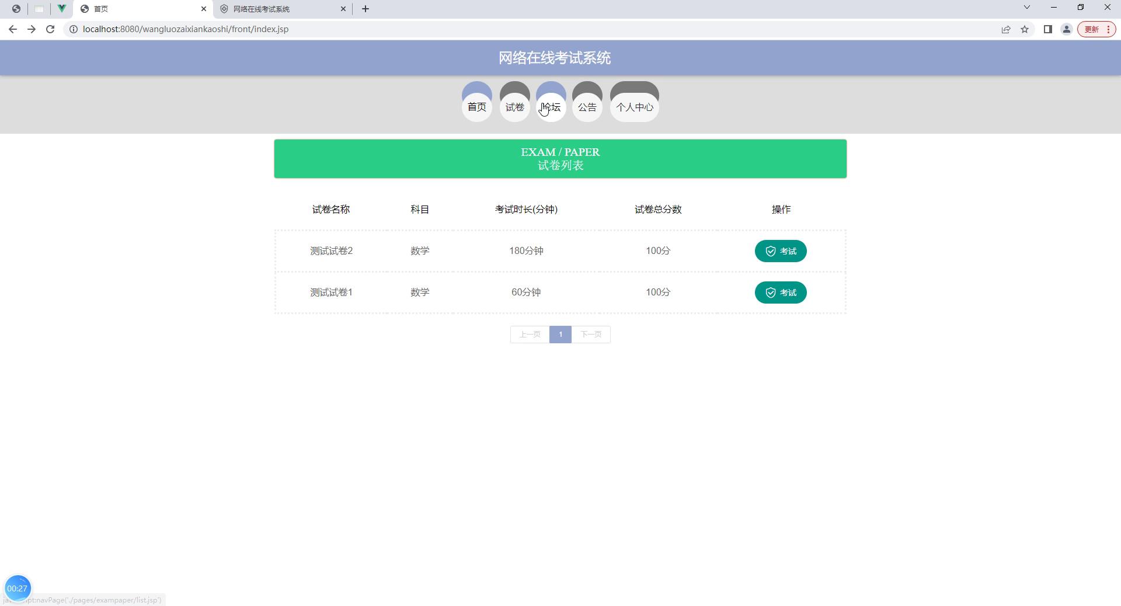Screen dimensions: 1121x606
Task: Reload the current page
Action: click(50, 29)
